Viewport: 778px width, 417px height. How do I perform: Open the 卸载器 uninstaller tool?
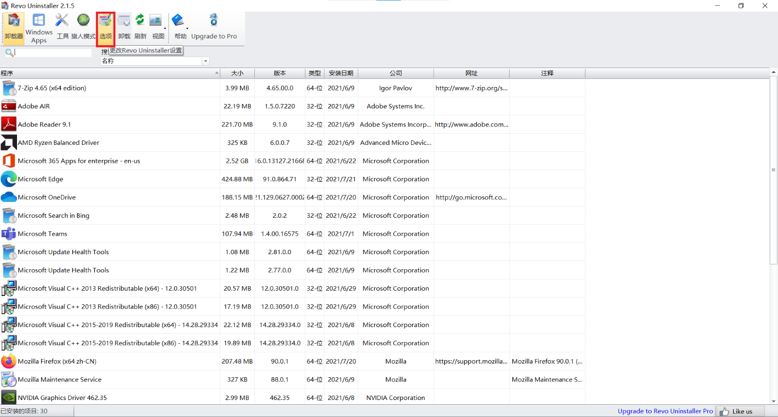pyautogui.click(x=14, y=28)
